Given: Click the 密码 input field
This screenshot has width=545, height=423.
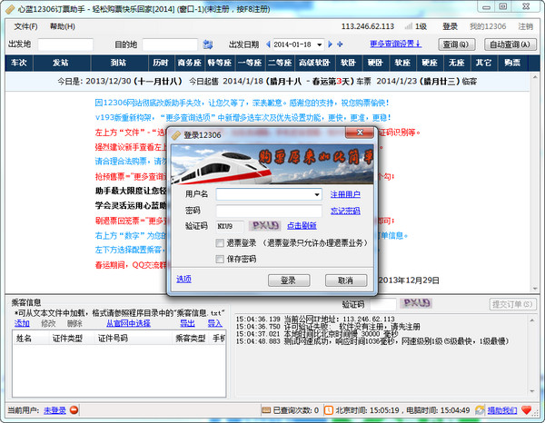Looking at the screenshot, I should tap(269, 211).
